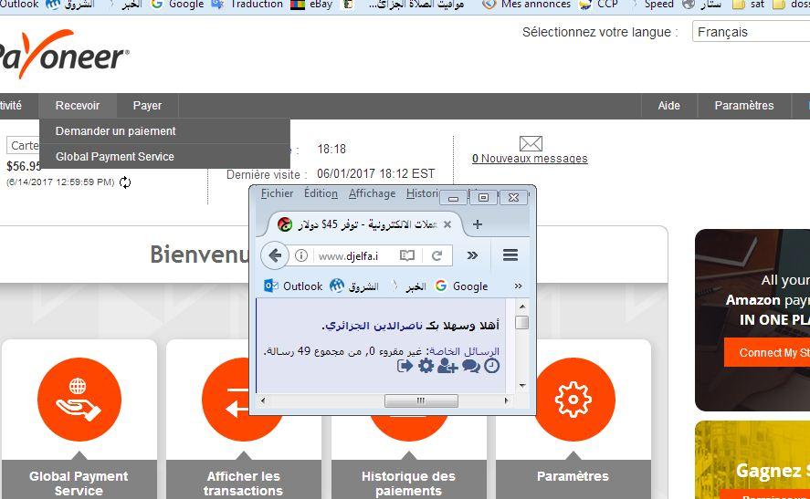Viewport: 810px width, 499px height.
Task: Open الشروق bookmark in small Firefox window
Action: point(354,286)
